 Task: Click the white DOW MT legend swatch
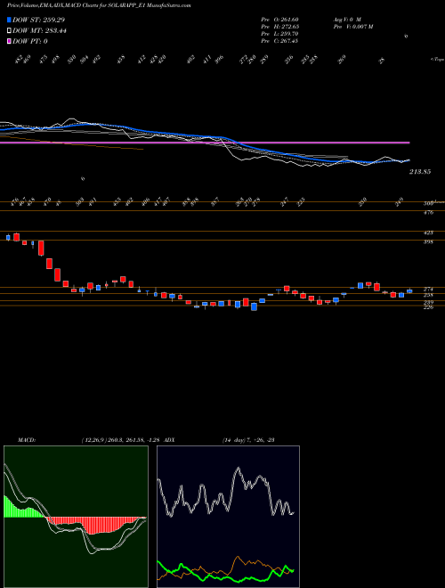pyautogui.click(x=9, y=31)
